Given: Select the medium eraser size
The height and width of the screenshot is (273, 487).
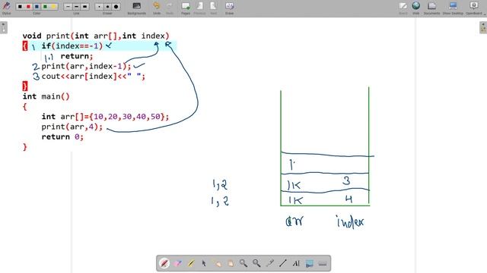Looking at the screenshot, I should 107,7.
